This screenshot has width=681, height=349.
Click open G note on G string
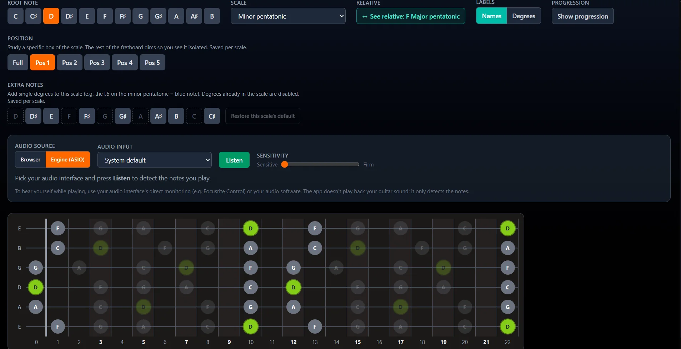coord(35,268)
